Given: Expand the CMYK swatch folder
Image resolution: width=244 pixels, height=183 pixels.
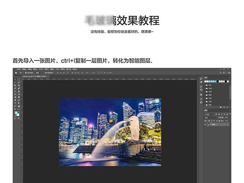Looking at the screenshot, I should (205, 88).
